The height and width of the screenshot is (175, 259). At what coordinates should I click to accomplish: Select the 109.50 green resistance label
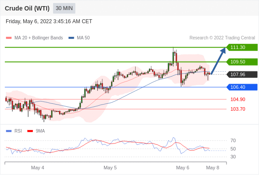click(242, 62)
